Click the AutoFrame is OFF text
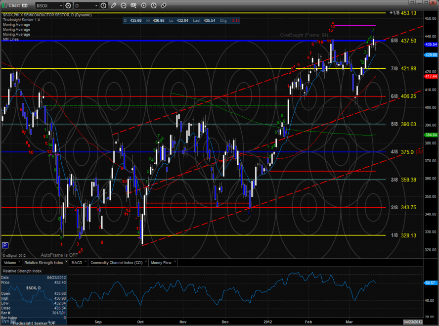439x326 pixels. tap(59, 255)
